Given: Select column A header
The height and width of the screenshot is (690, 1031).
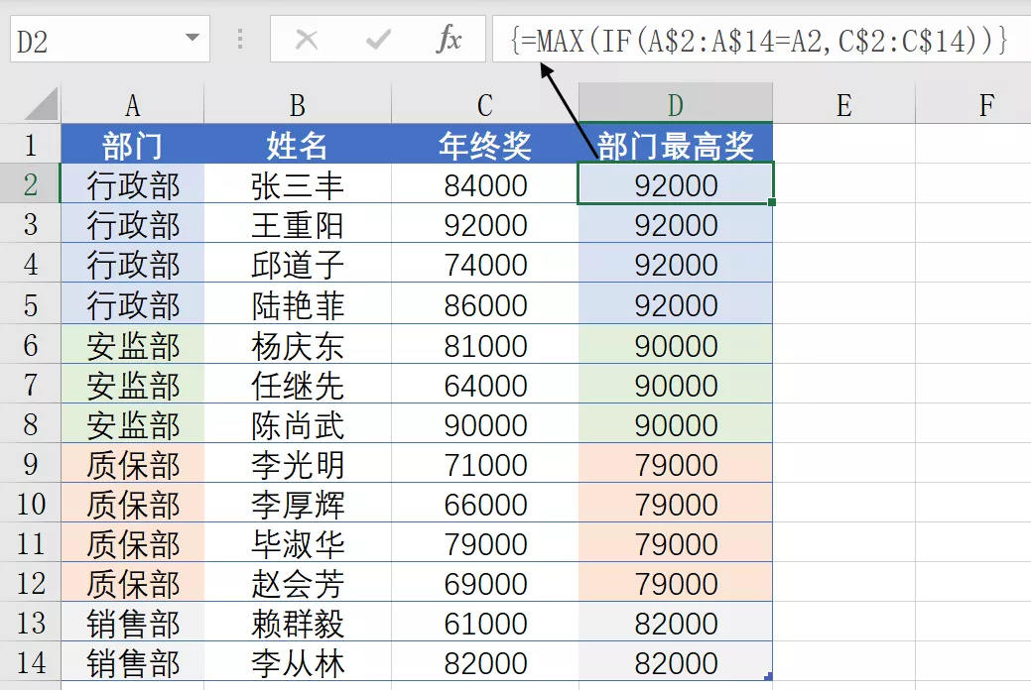Looking at the screenshot, I should coord(133,104).
